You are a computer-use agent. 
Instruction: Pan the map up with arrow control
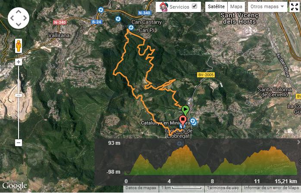[x=19, y=12]
